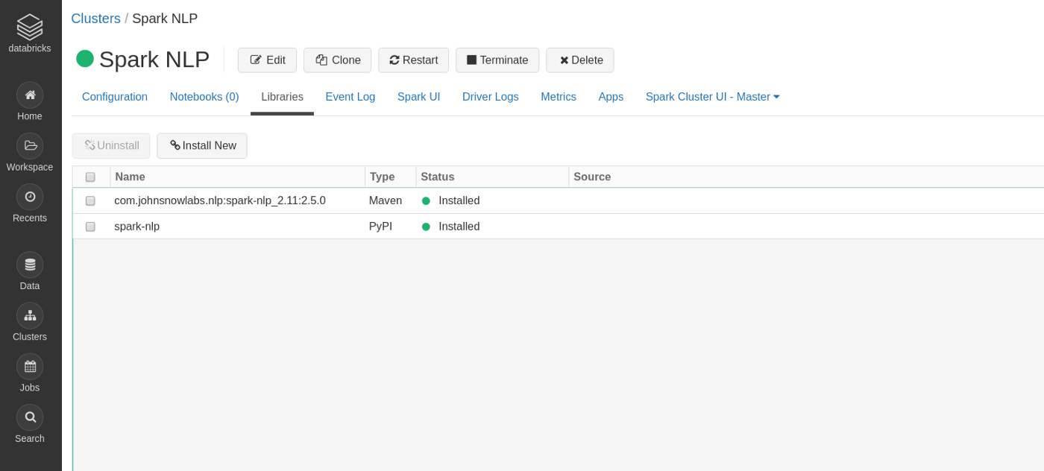Image resolution: width=1044 pixels, height=471 pixels.
Task: Restart the cluster
Action: [413, 60]
